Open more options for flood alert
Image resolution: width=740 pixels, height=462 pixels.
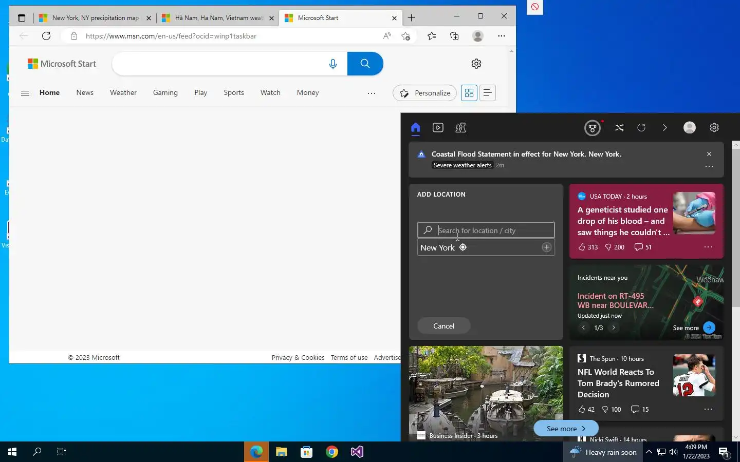(709, 166)
